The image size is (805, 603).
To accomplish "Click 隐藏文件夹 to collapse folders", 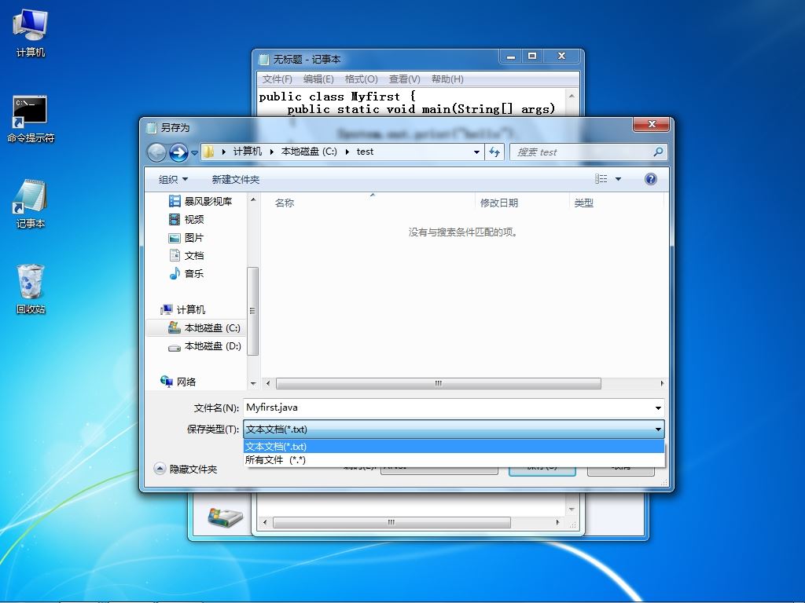I will pyautogui.click(x=186, y=470).
